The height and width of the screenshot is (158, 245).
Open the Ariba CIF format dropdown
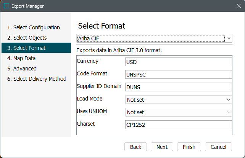[229, 38]
